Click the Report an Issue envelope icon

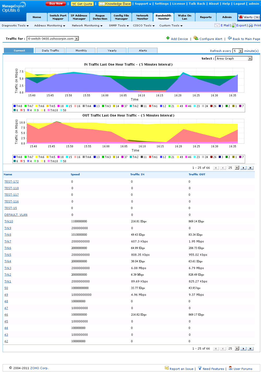(167, 368)
